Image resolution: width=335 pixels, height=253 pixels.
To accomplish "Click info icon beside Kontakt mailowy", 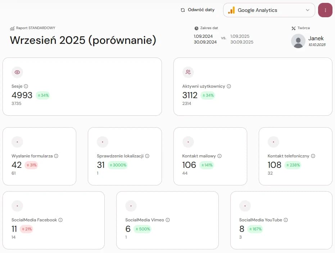I will 219,156.
